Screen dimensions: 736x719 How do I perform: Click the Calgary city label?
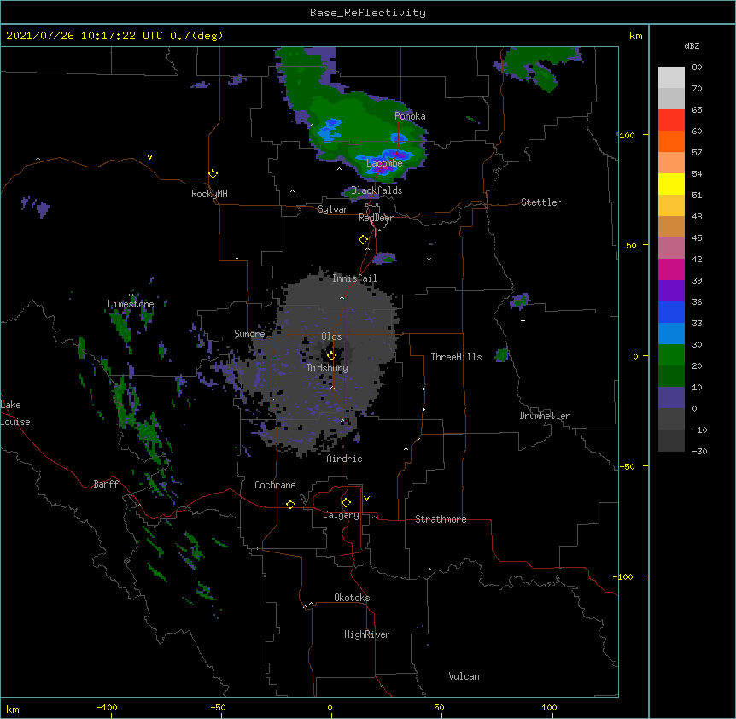[341, 515]
